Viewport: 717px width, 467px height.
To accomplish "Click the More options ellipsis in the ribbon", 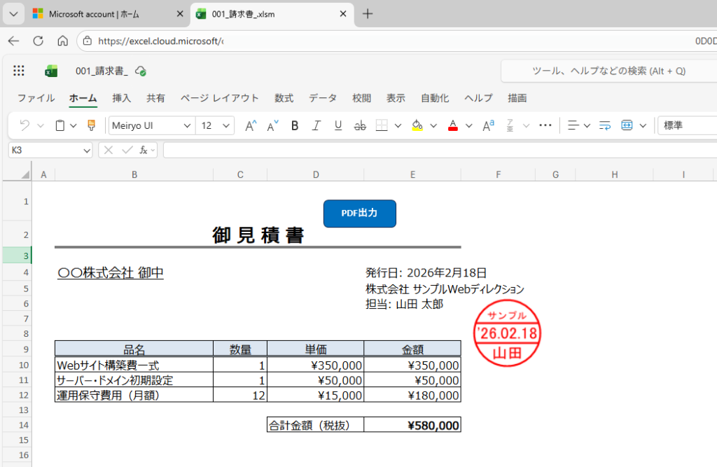I will [545, 126].
